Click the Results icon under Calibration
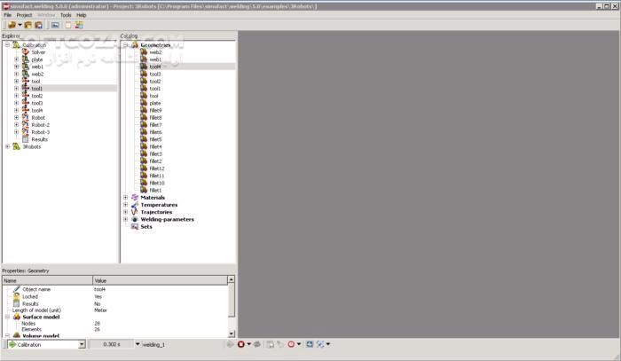Image resolution: width=621 pixels, height=361 pixels. (25, 139)
